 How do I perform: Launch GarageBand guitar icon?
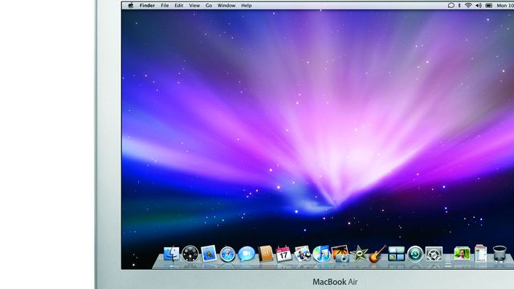377,254
